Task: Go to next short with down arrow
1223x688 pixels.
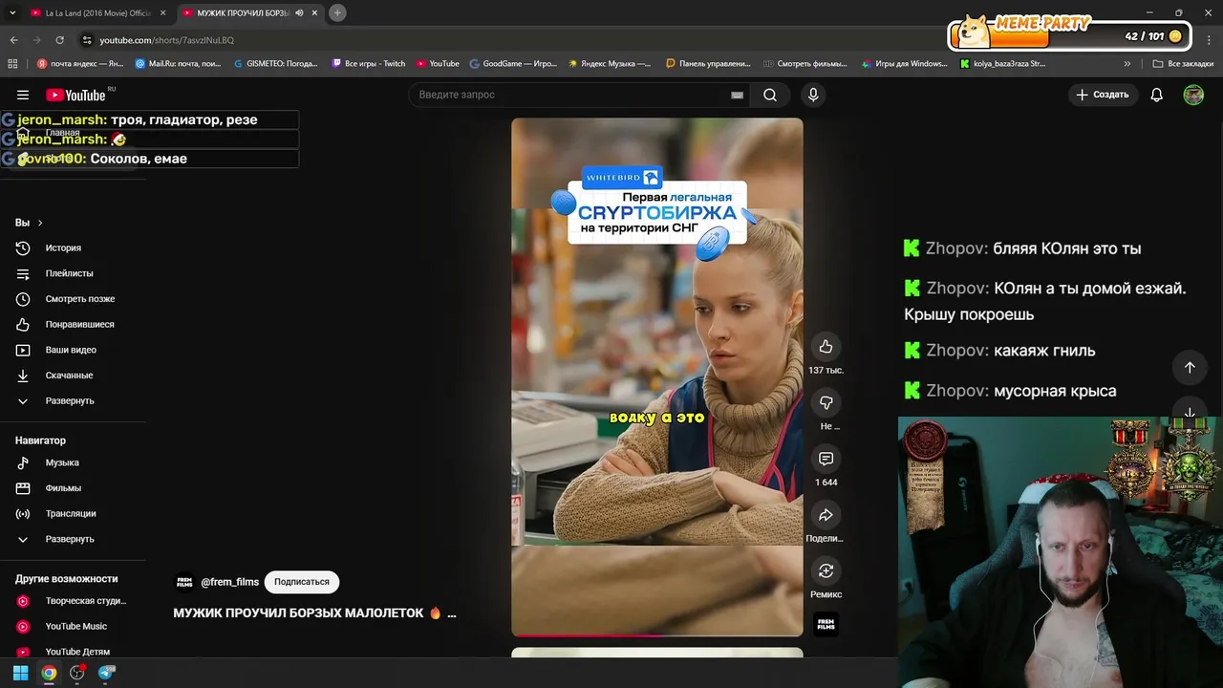Action: [1190, 412]
